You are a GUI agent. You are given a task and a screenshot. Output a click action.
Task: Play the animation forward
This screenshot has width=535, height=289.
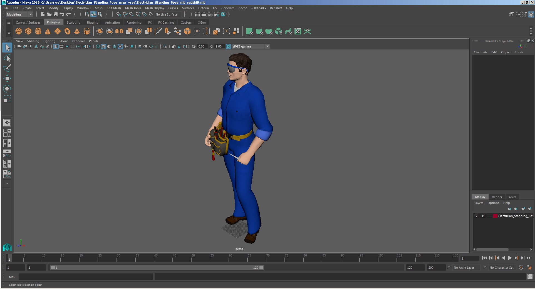[x=510, y=258]
